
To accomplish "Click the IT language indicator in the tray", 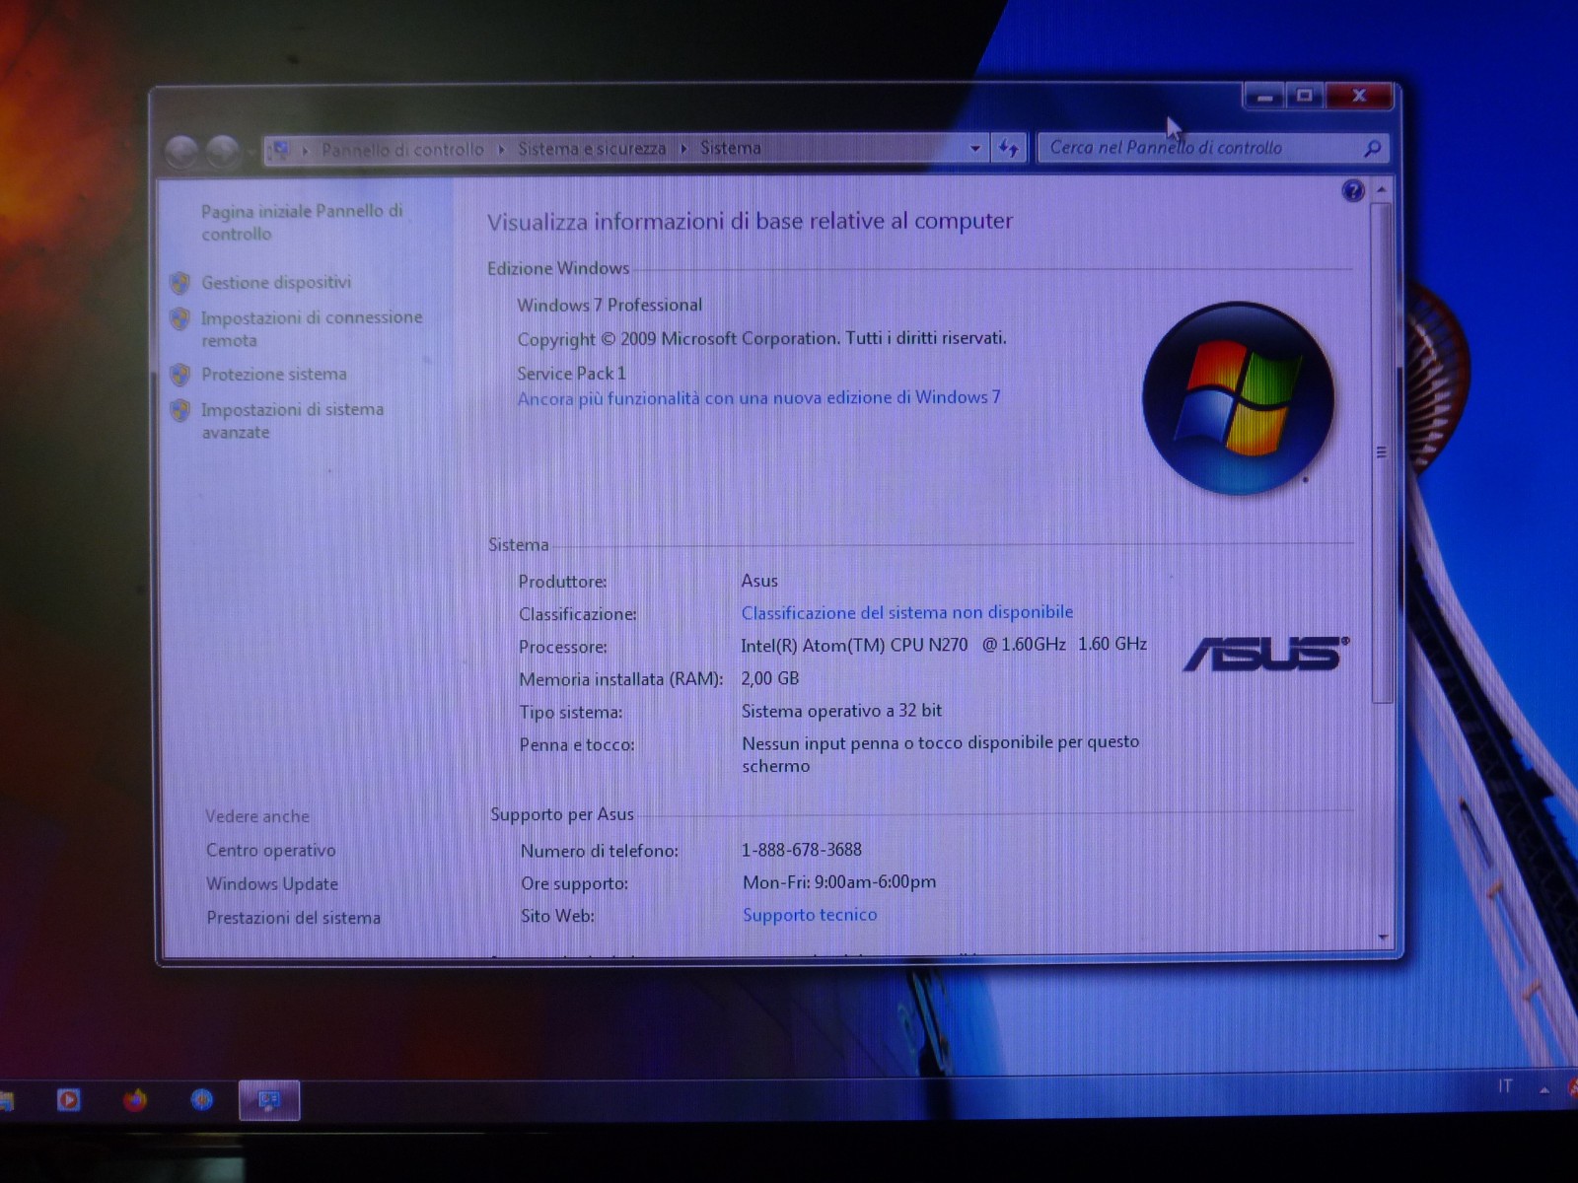I will tap(1505, 1086).
